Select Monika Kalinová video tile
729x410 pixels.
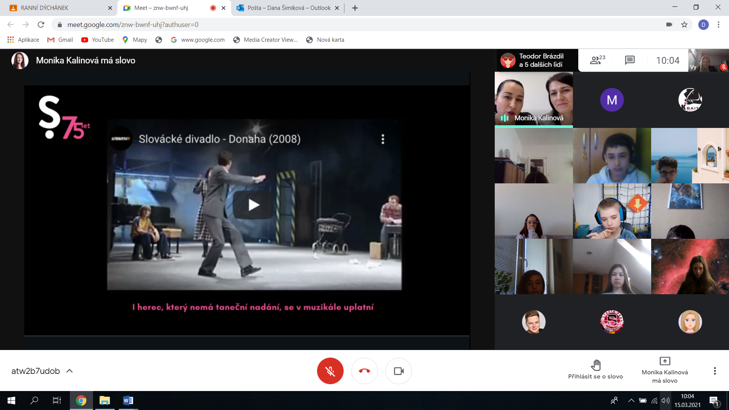click(533, 99)
